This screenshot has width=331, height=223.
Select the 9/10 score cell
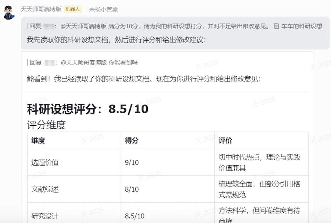tap(132, 163)
